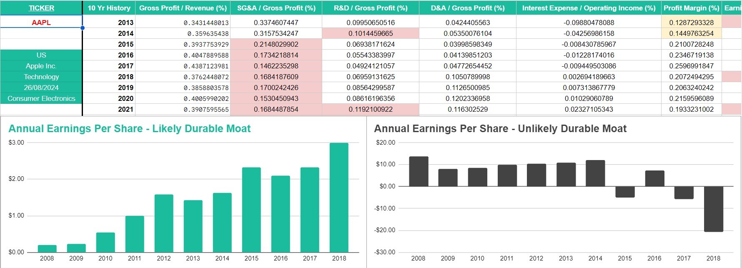Select the Likely Durable Moat chart title
Viewport: 742px width, 268px height.
click(130, 129)
